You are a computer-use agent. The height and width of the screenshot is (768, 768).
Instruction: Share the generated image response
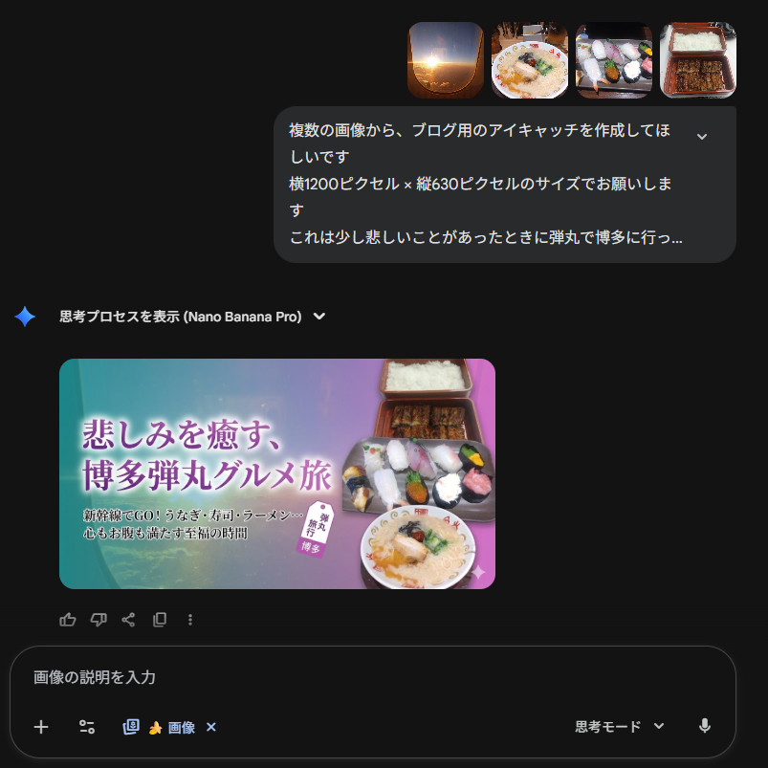(128, 620)
